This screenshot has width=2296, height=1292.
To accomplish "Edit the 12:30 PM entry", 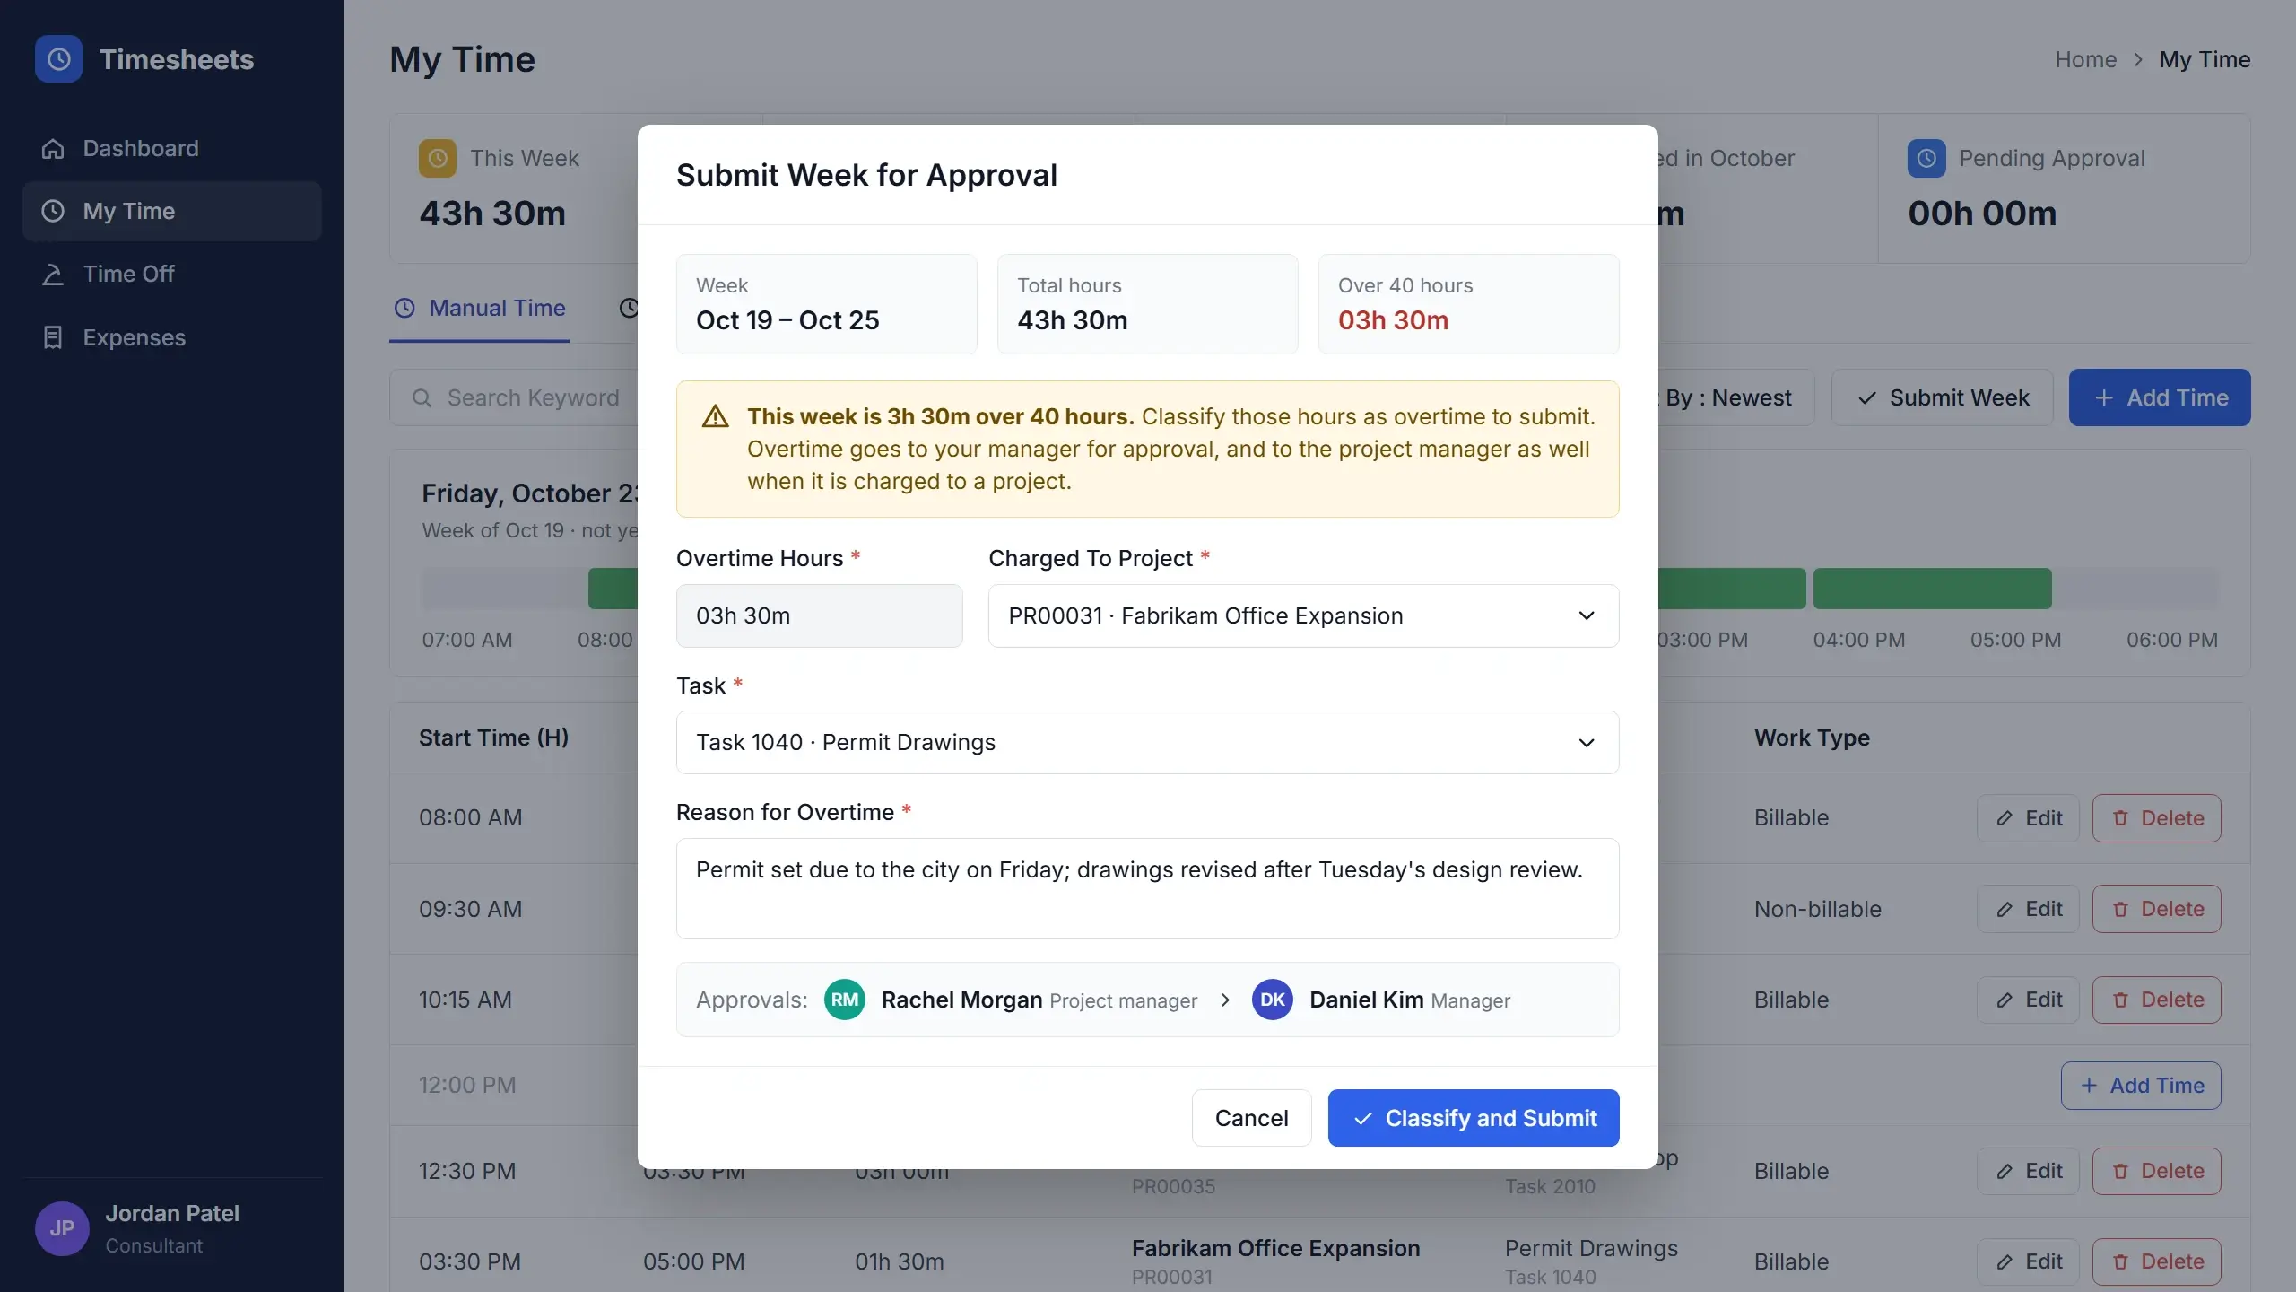I will coord(2028,1171).
